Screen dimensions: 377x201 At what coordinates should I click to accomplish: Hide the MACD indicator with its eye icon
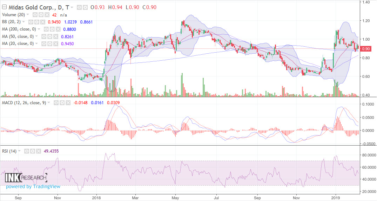coord(56,103)
